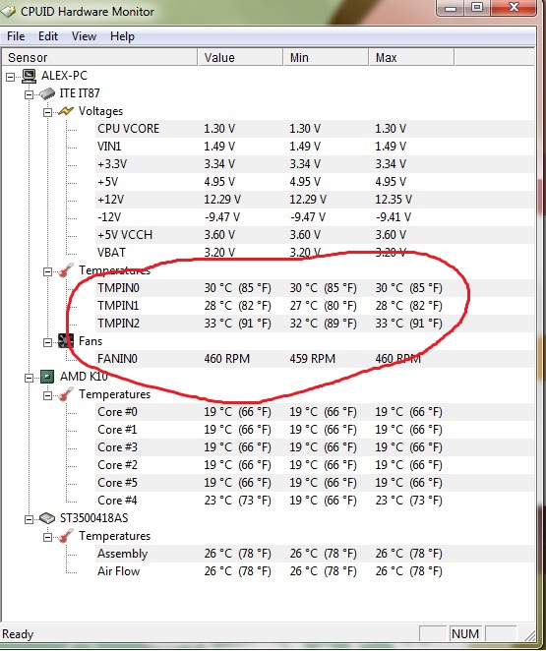Select the +12V voltage row
The width and height of the screenshot is (546, 651).
pos(315,200)
